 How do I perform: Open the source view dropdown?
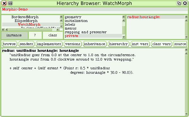[180, 44]
